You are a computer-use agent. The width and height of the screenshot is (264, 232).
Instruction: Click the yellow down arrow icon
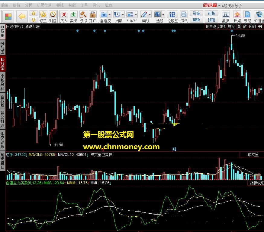click(x=34, y=20)
